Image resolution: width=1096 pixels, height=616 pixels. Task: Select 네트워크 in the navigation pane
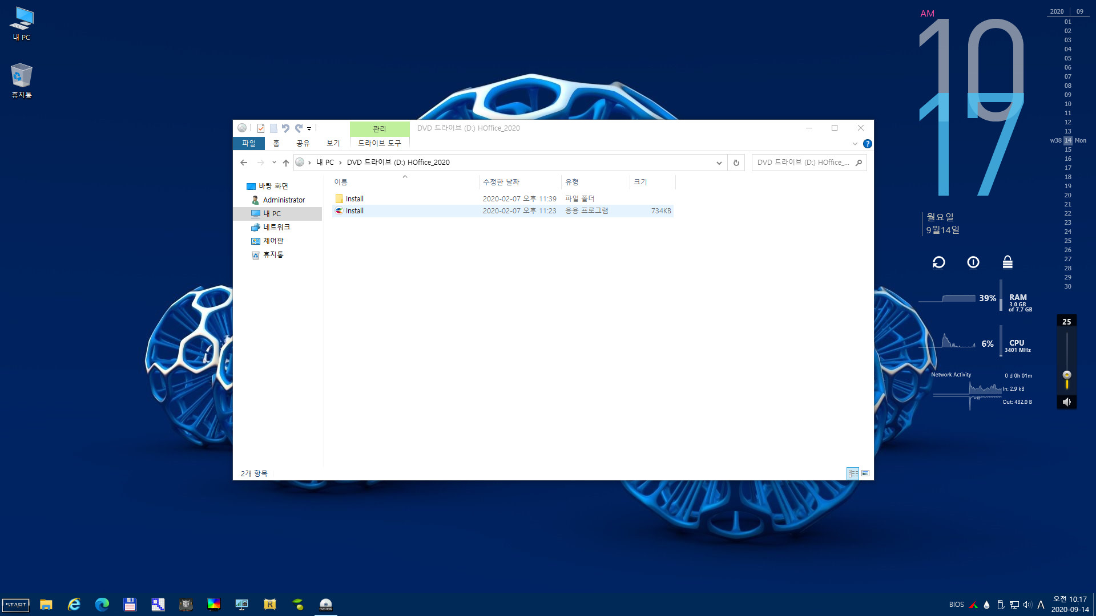tap(276, 227)
